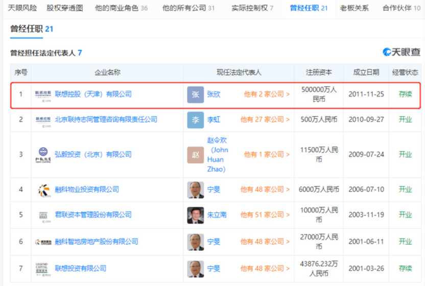Expand 他有 2 家公司 for 张欣
Screen dimensions: 425x286
coord(267,94)
